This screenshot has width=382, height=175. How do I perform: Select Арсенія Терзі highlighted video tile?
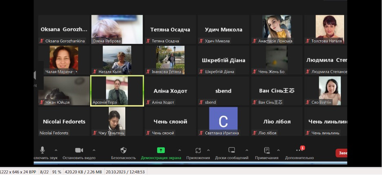pyautogui.click(x=117, y=91)
